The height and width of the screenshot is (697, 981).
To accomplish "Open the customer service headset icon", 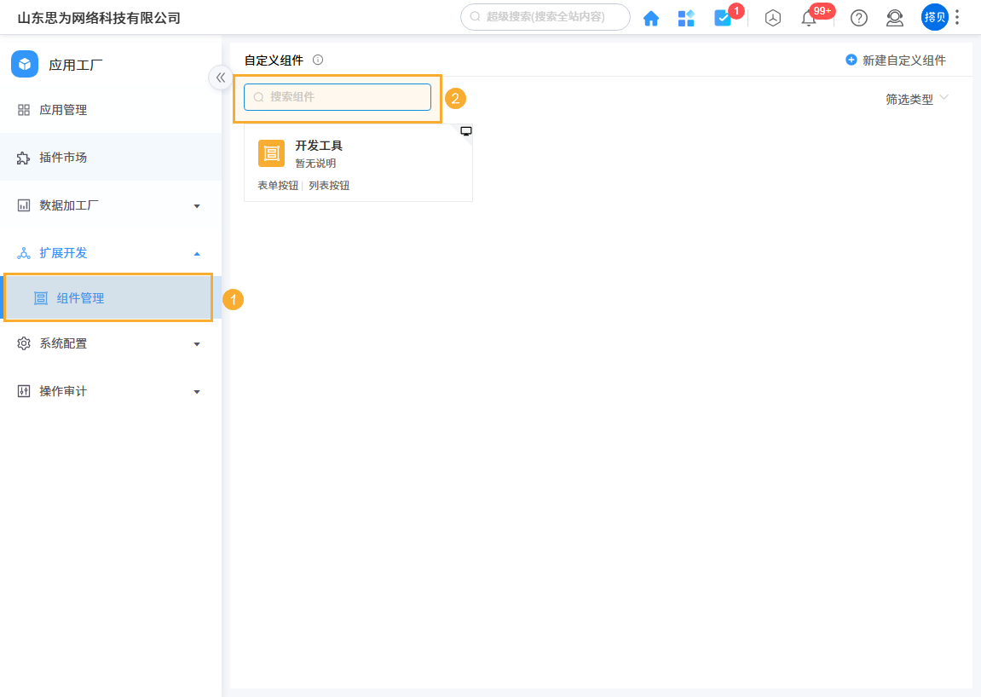I will [894, 18].
